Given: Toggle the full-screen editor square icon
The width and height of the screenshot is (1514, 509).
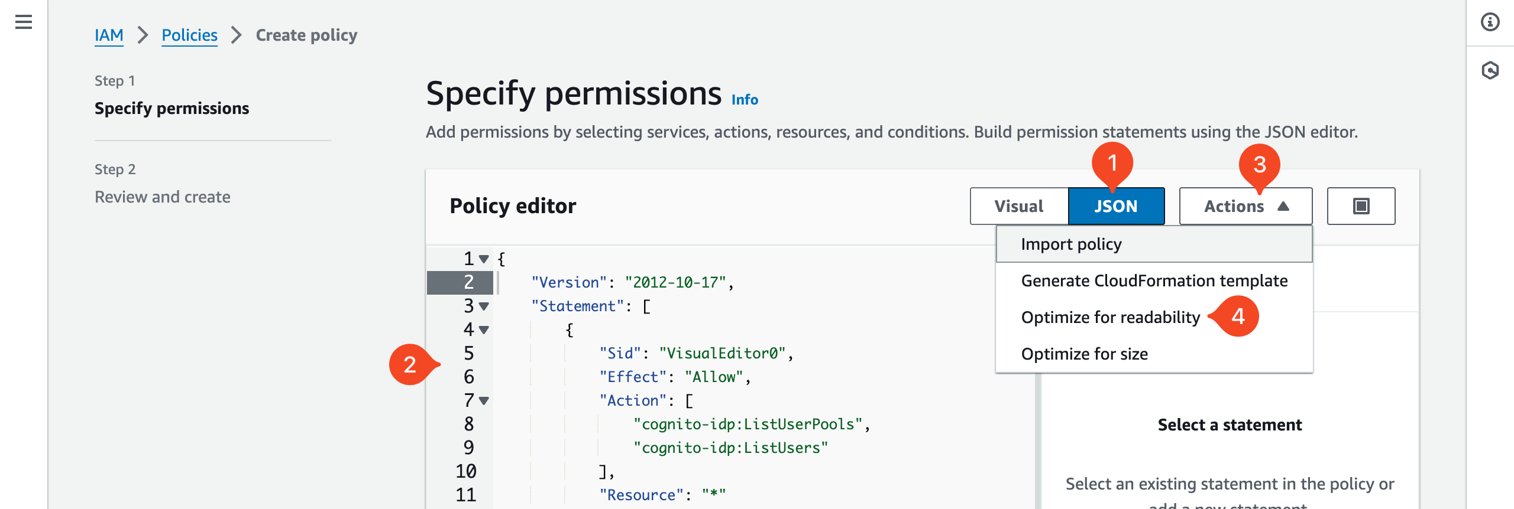Looking at the screenshot, I should (1361, 206).
